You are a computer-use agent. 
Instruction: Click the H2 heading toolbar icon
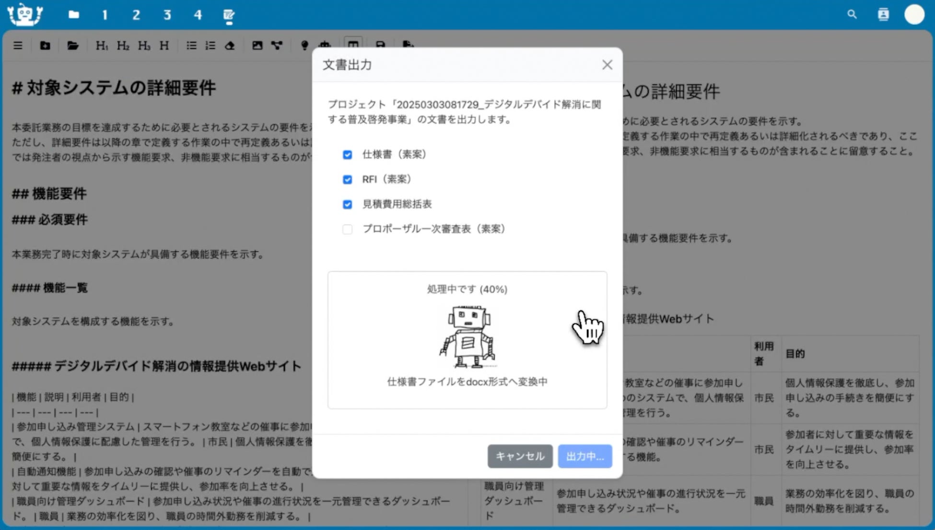pos(123,46)
